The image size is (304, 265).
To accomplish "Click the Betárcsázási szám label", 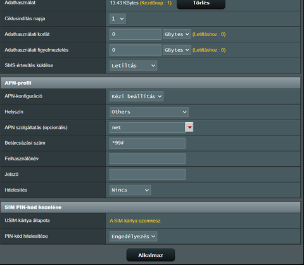I will 25,143.
